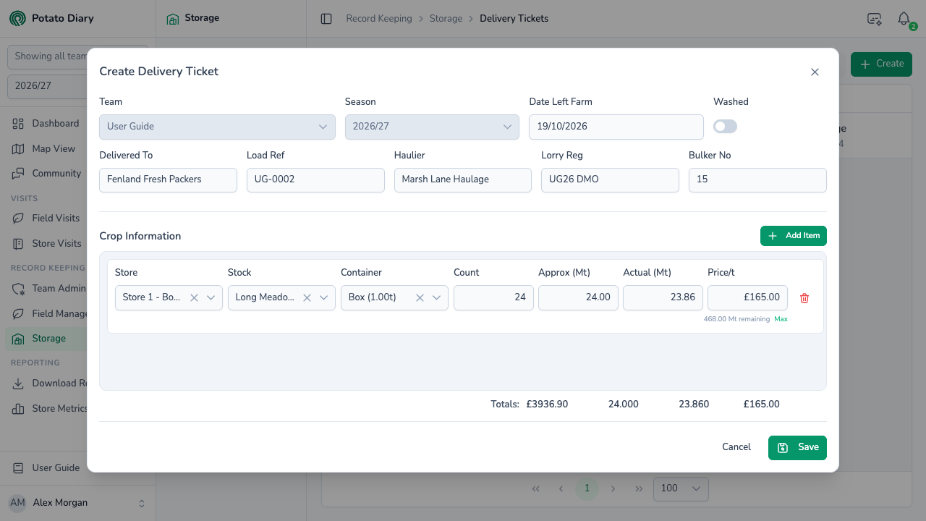Open the Team dropdown showing User Guide
This screenshot has height=521, width=926.
pyautogui.click(x=217, y=127)
